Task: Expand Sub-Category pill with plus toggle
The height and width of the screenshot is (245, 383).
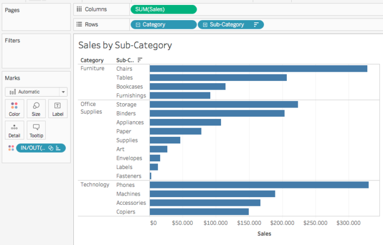Action: [204, 24]
